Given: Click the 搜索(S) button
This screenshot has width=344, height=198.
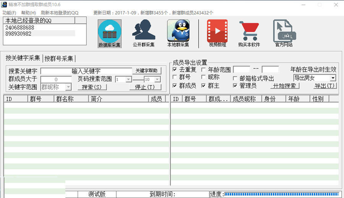Looking at the screenshot, I should pos(92,87).
